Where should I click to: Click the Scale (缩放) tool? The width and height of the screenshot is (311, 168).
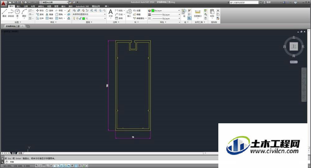click(x=49, y=18)
